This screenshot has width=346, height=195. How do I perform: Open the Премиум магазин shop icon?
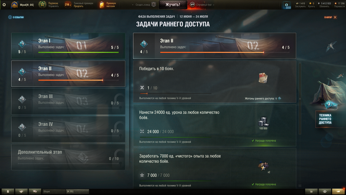point(101,5)
